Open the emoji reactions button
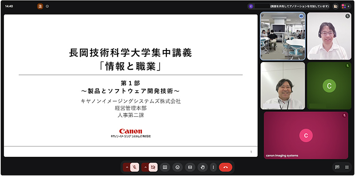 177,168
